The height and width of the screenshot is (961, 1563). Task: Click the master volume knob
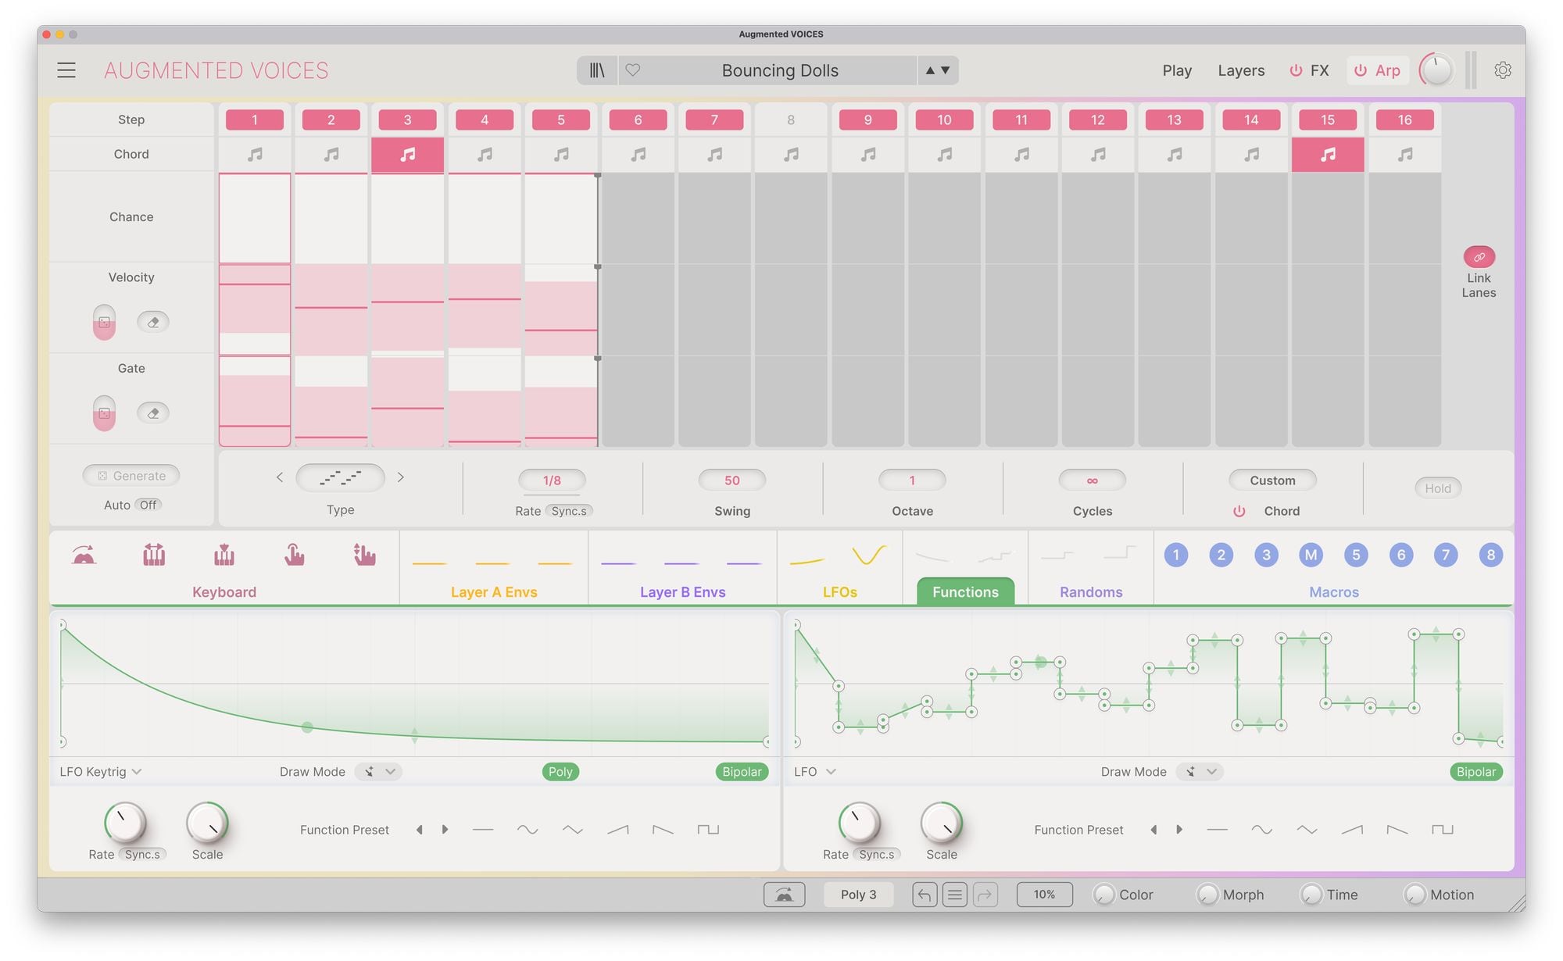pyautogui.click(x=1436, y=70)
